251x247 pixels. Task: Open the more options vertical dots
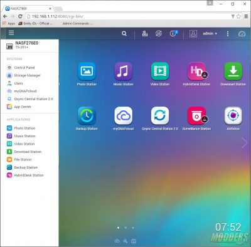tap(228, 34)
